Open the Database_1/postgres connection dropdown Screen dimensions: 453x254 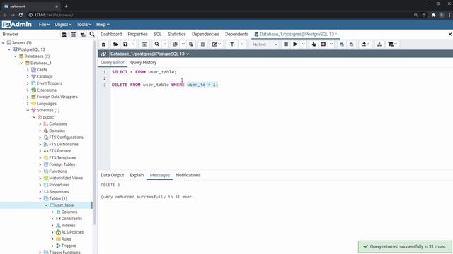tap(149, 54)
